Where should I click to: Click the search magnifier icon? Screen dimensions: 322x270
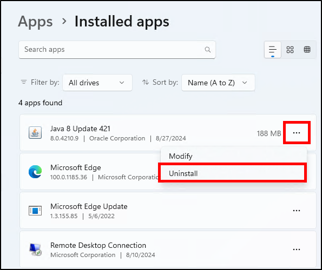click(208, 50)
